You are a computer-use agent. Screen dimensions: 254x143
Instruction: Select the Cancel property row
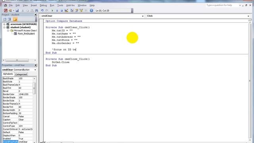pos(17,116)
